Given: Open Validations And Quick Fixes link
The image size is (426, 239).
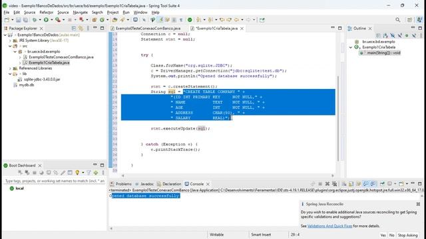Looking at the screenshot, I should [x=329, y=226].
